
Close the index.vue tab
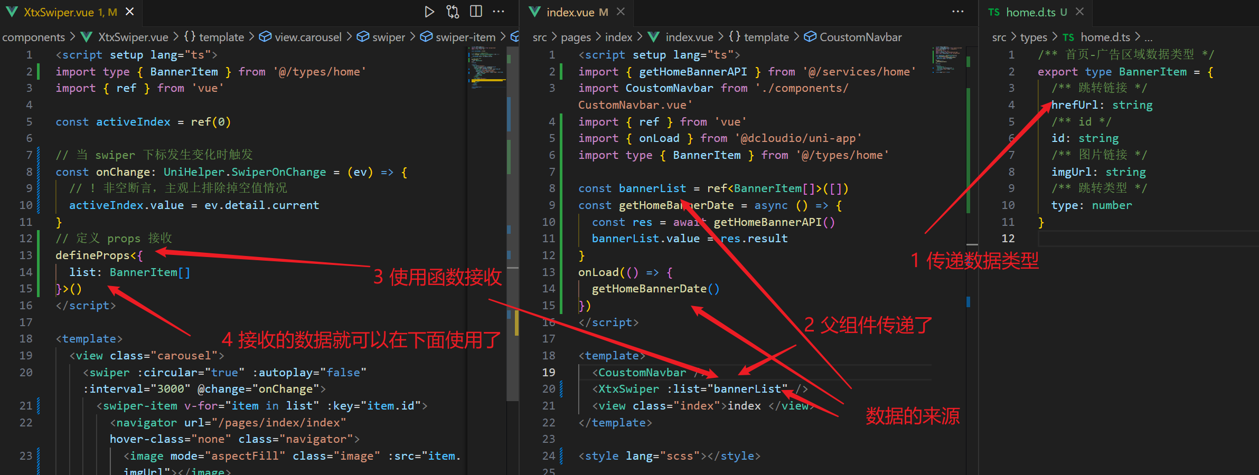621,12
